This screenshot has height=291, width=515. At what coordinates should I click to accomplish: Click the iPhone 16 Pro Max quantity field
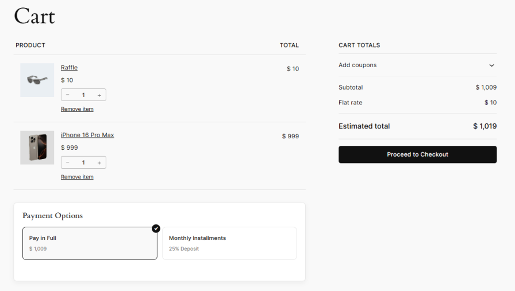point(83,162)
